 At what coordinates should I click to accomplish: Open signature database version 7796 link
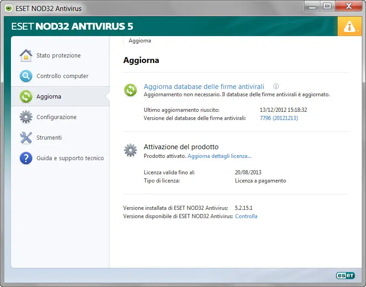pos(279,118)
